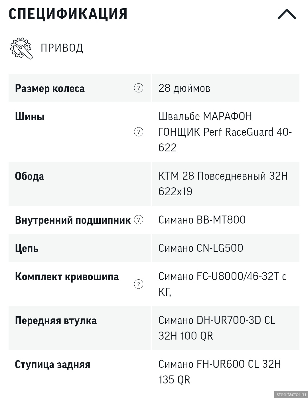Viewport: 308px width, 398px height.
Task: Open help icon for Внутренний подшипник
Action: click(139, 220)
